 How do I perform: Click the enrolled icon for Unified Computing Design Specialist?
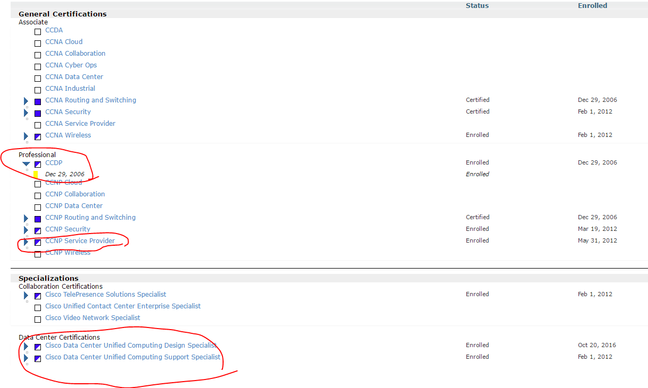click(38, 347)
